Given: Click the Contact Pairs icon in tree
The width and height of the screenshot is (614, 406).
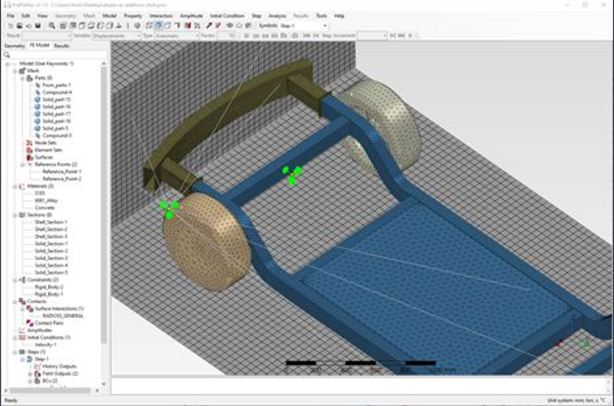Looking at the screenshot, I should 29,323.
